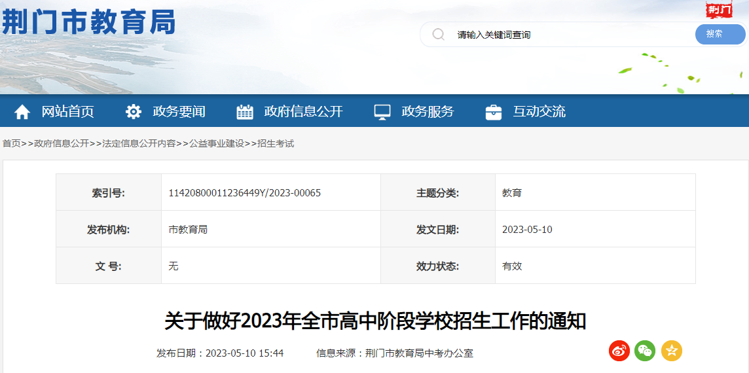Open 公益事业建设 breadcrumb link

(x=217, y=143)
